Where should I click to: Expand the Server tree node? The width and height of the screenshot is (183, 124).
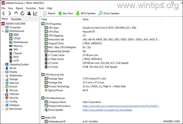(x=3, y=68)
